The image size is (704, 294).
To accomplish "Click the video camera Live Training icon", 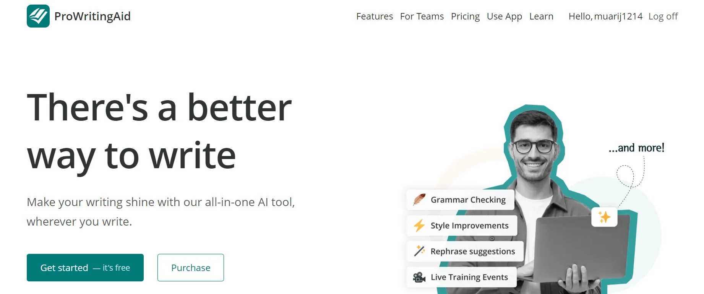I will point(419,277).
